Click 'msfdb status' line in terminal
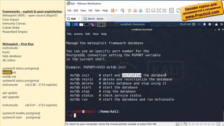 106,95
